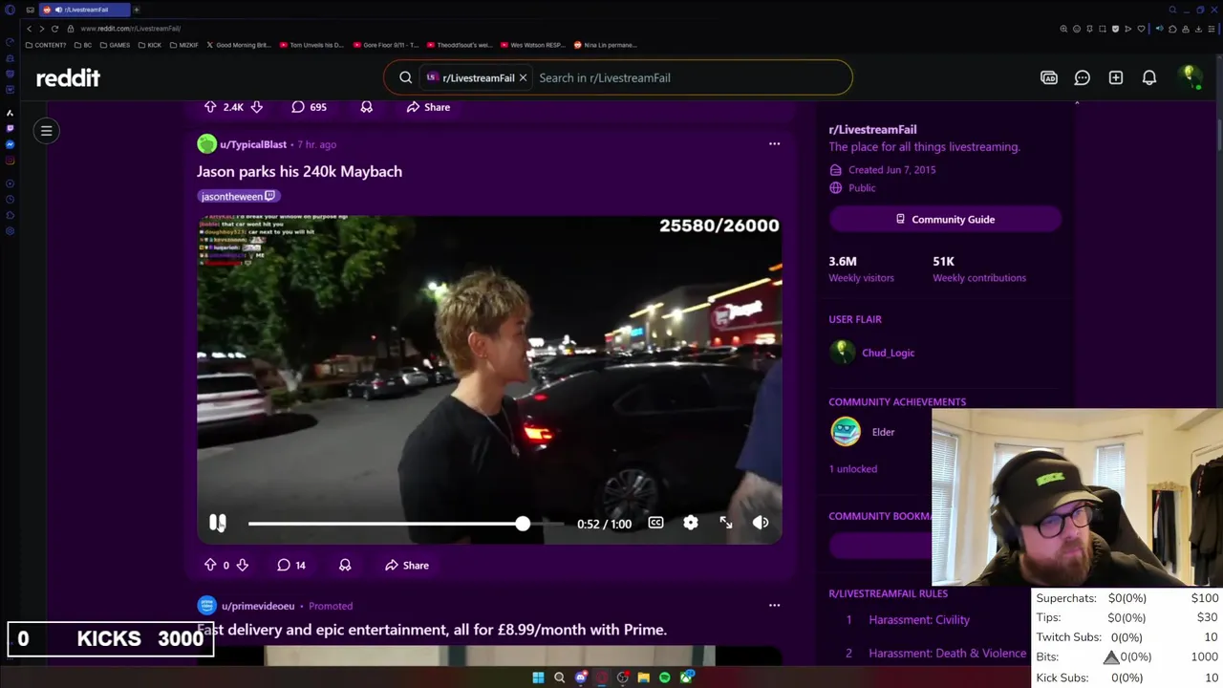Open Reddit notifications bell
This screenshot has height=688, width=1223.
tap(1149, 77)
